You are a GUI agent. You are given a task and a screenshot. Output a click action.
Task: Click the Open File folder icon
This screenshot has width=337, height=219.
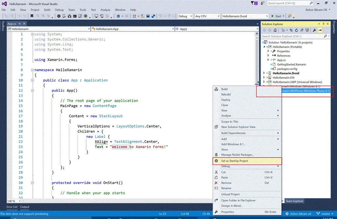(x=143, y=16)
